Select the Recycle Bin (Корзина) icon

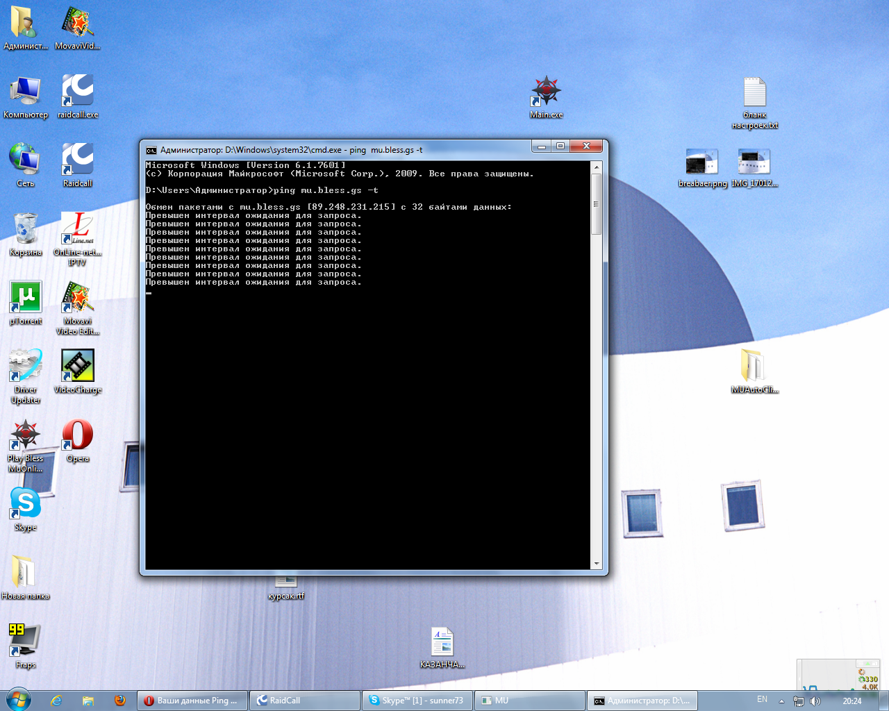pyautogui.click(x=26, y=230)
